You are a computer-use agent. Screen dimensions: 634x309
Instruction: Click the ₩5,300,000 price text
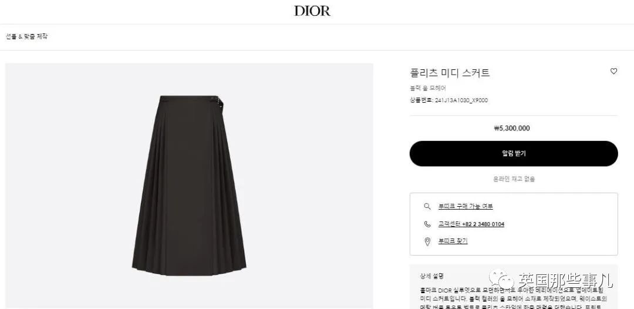512,128
